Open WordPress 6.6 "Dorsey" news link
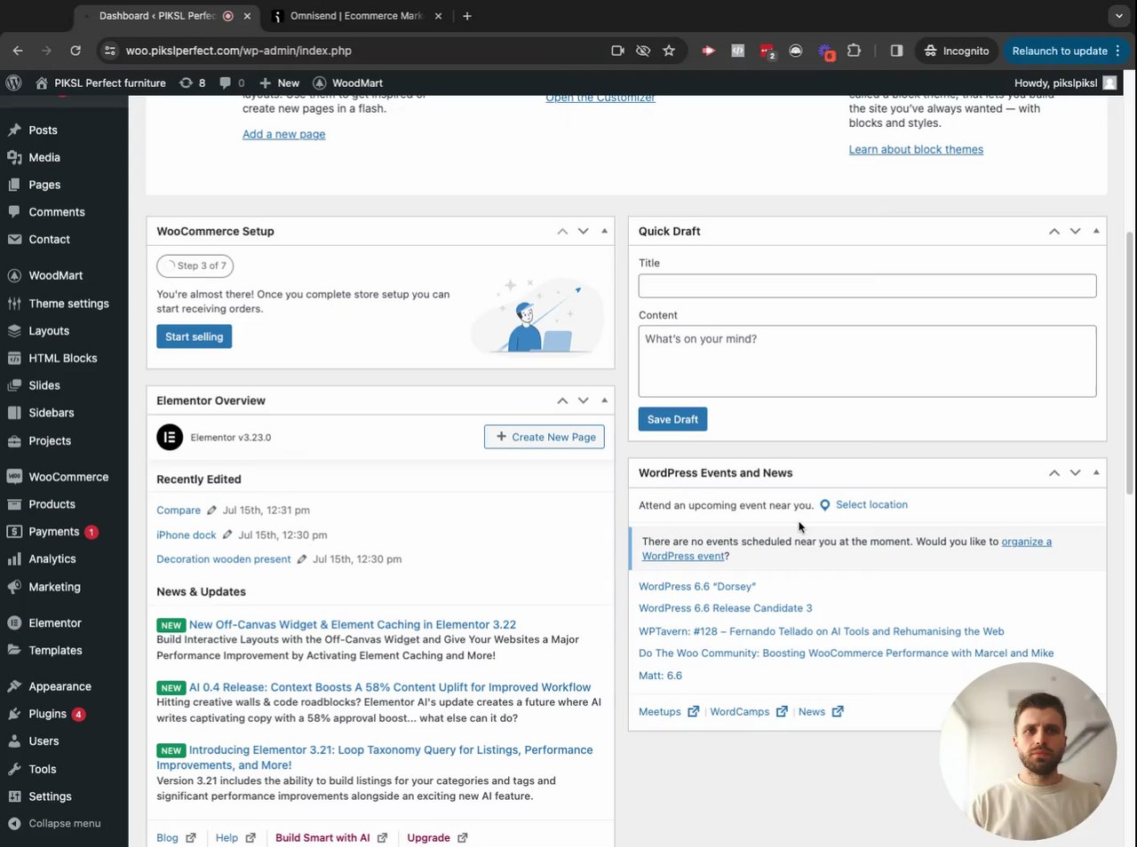The height and width of the screenshot is (847, 1137). click(697, 587)
